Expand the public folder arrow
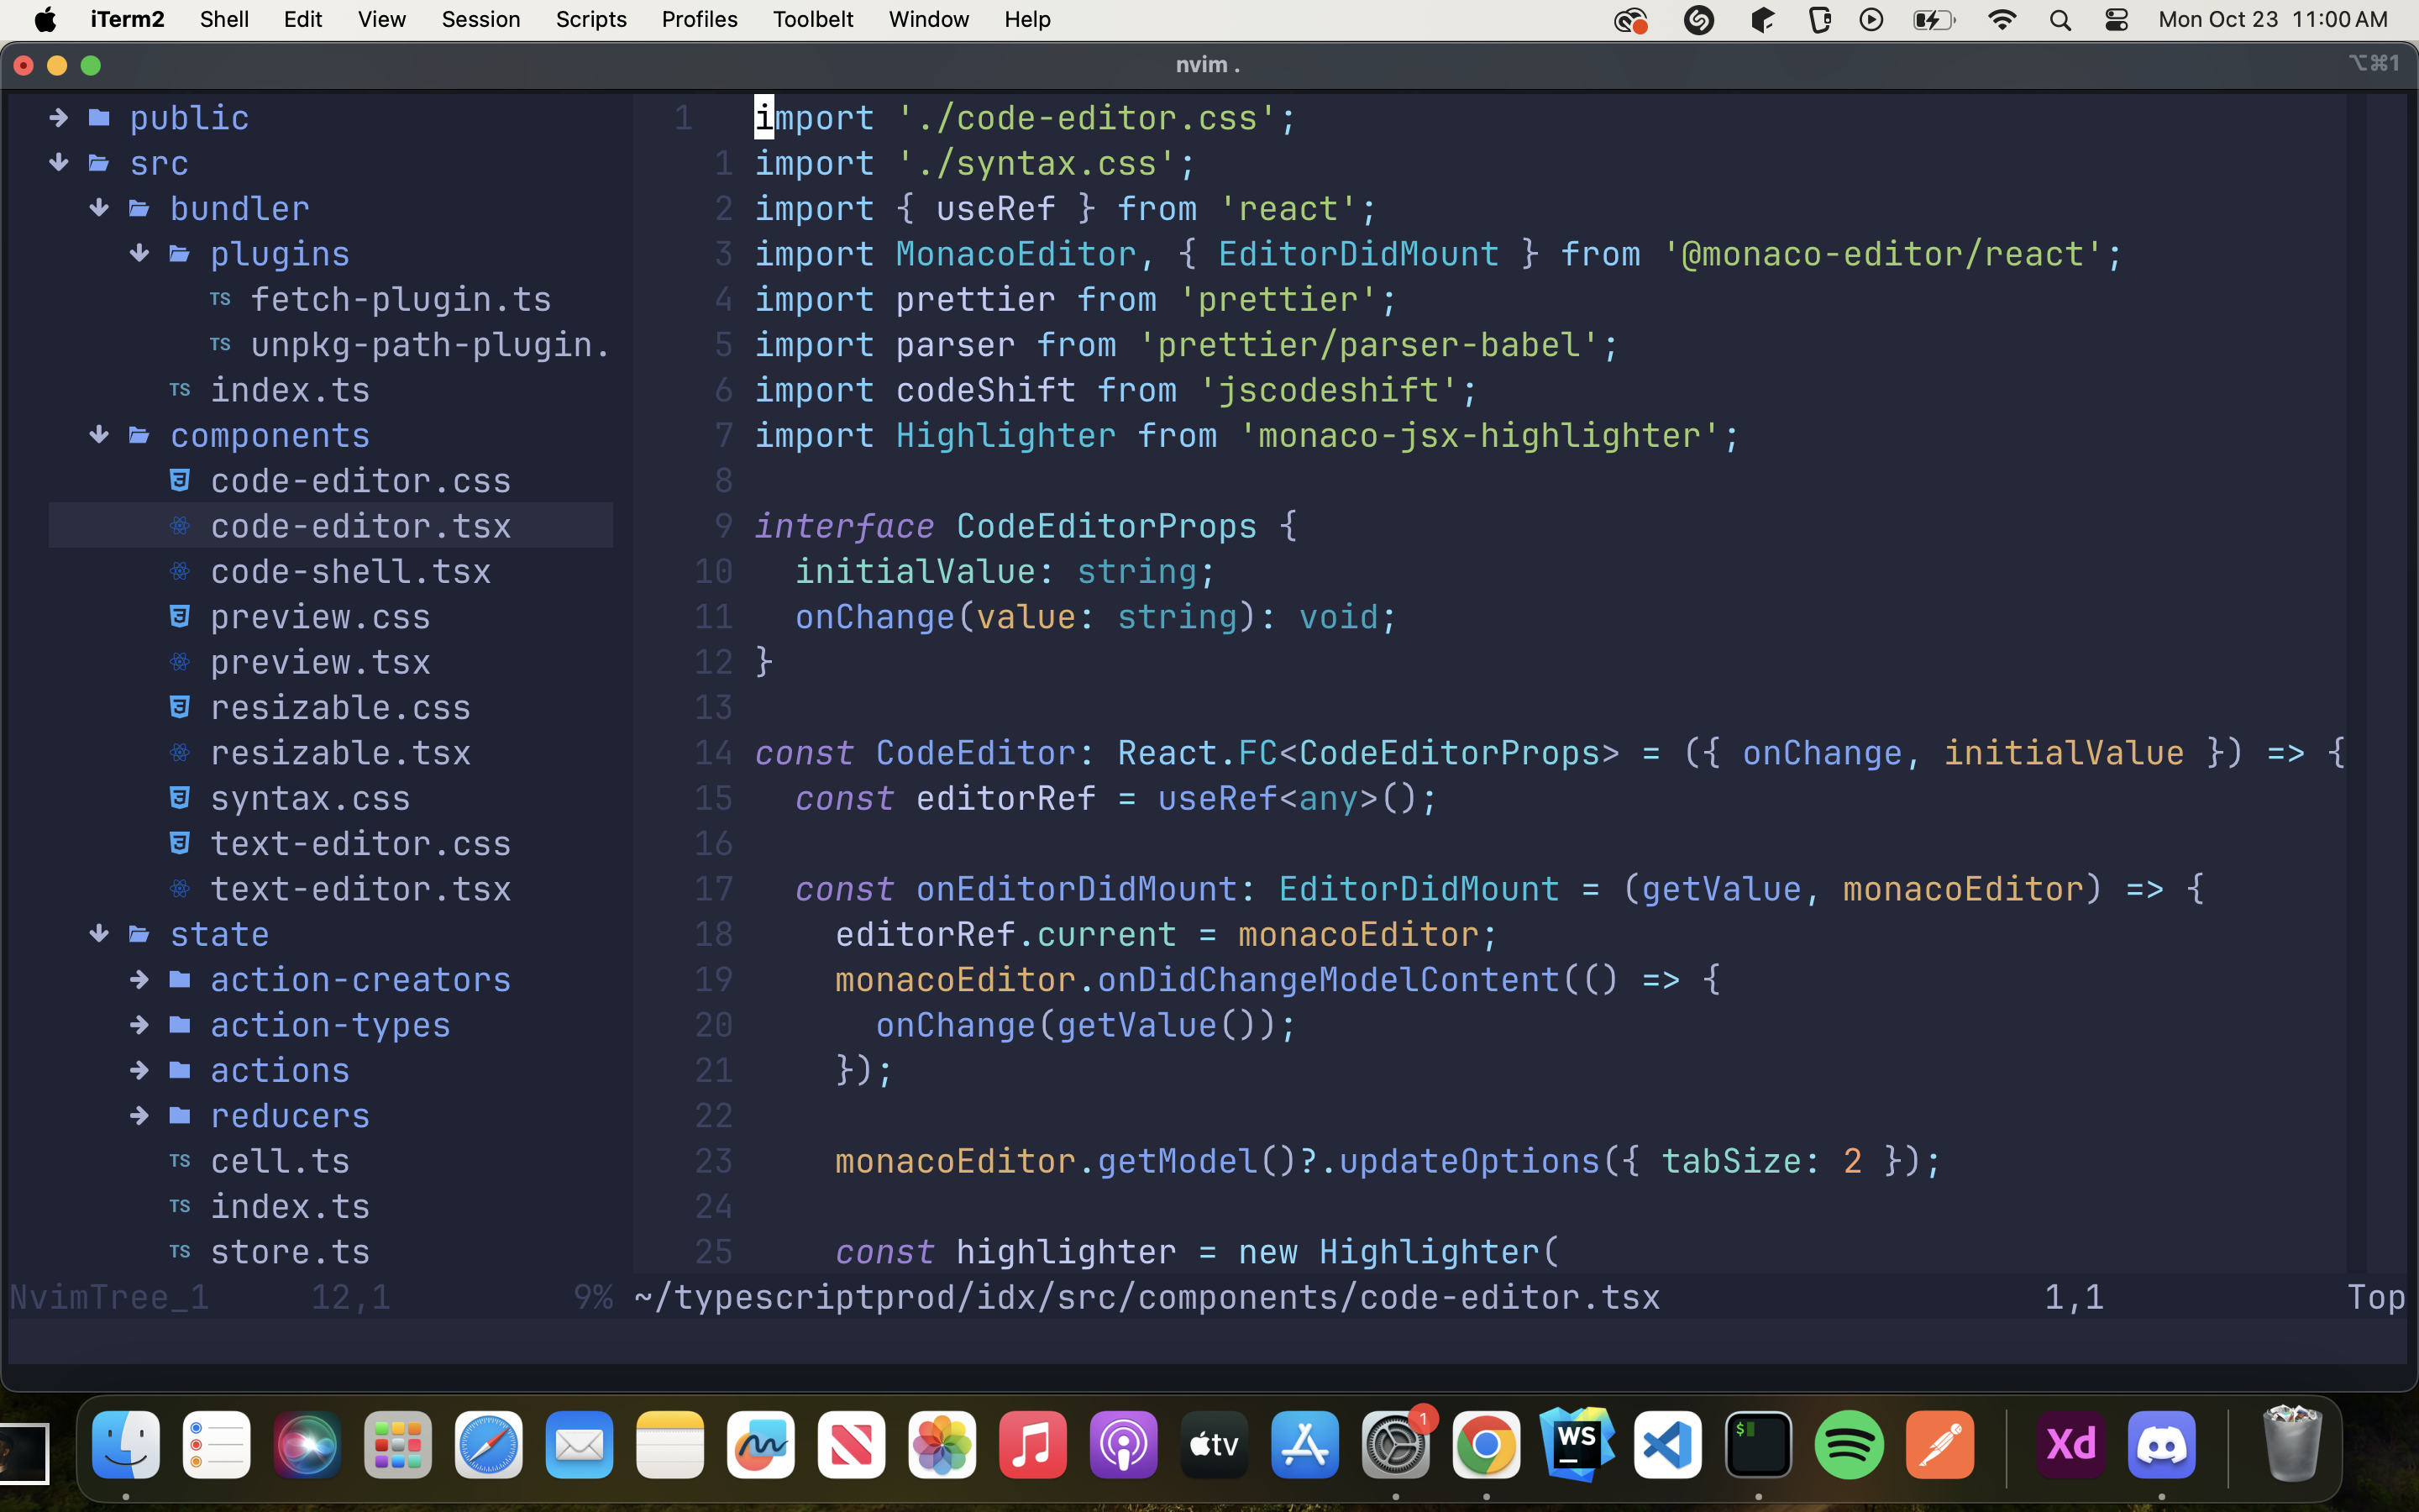This screenshot has width=2419, height=1512. tap(59, 118)
